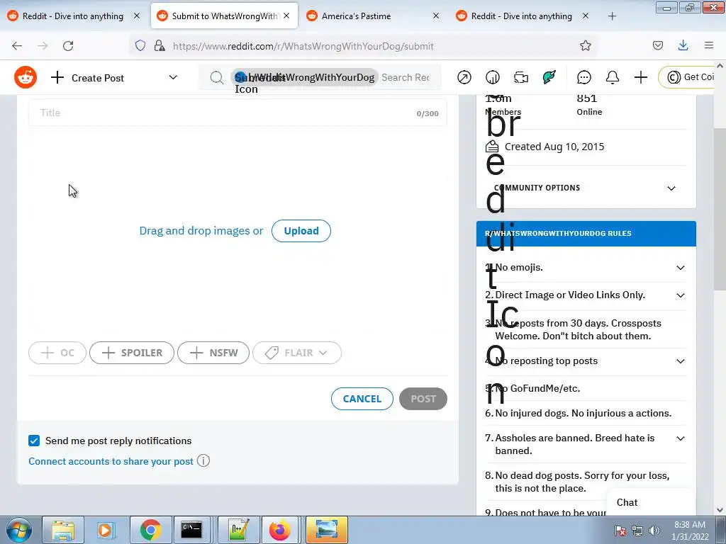
Task: Open the FLAIR dropdown
Action: [297, 353]
